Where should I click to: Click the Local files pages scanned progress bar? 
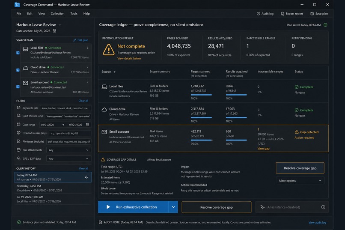201,95
